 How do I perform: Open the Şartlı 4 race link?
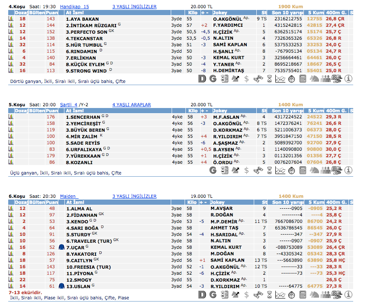tap(68, 105)
